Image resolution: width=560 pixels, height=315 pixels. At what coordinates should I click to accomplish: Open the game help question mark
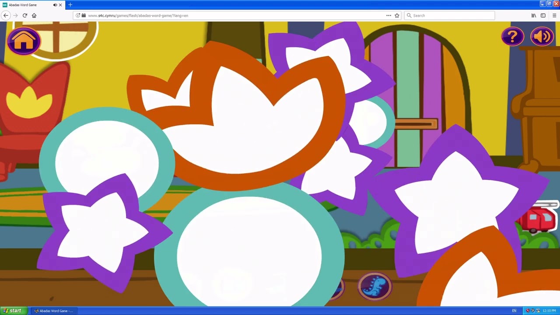513,37
